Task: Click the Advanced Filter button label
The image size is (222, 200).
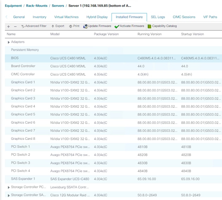Action: click(x=36, y=26)
